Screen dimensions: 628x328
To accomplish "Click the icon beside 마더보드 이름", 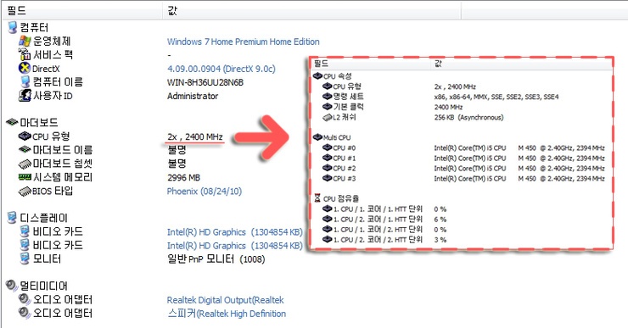I will click(x=25, y=150).
